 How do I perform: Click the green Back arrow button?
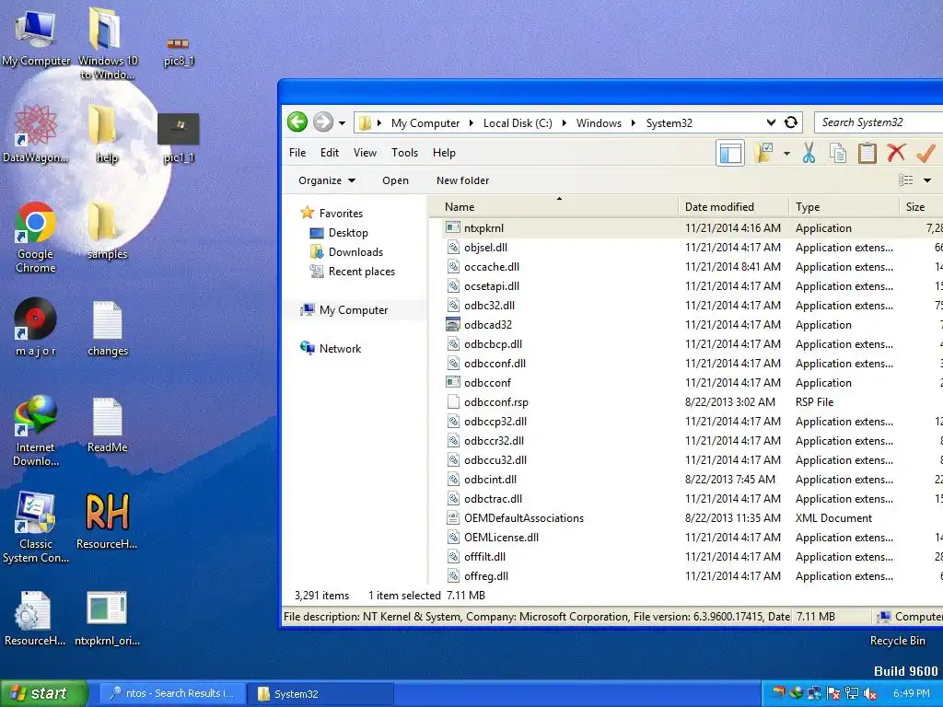(297, 122)
